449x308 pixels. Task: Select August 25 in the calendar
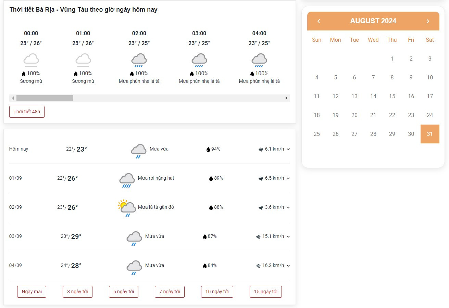[317, 134]
